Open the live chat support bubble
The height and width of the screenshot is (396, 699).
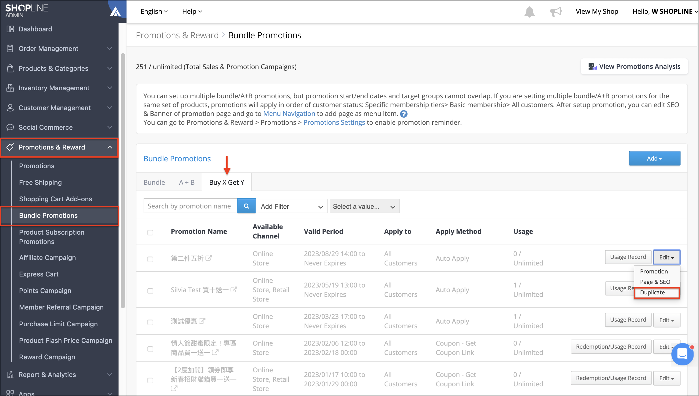tap(682, 354)
